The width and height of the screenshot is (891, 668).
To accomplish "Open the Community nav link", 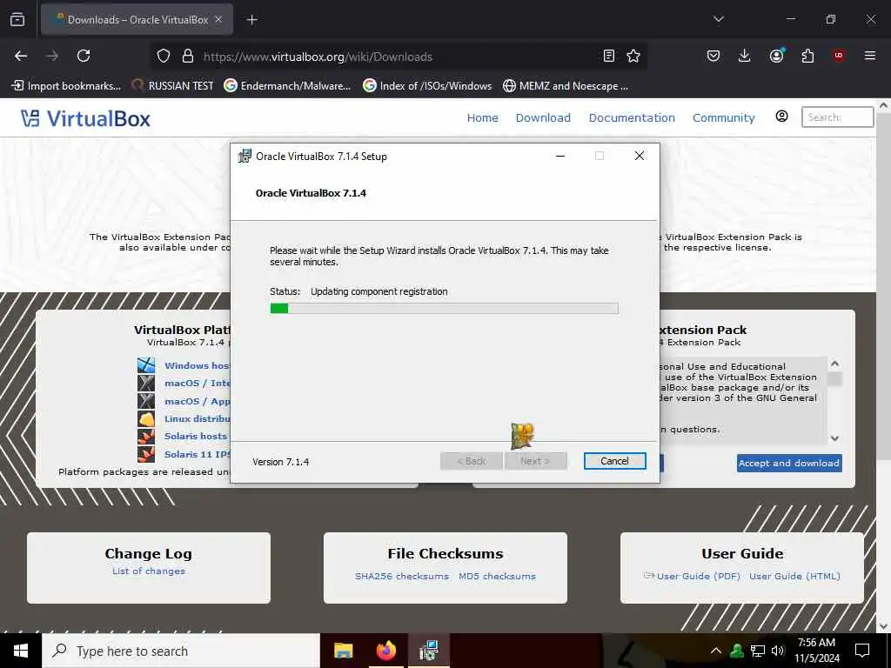I will pyautogui.click(x=723, y=117).
